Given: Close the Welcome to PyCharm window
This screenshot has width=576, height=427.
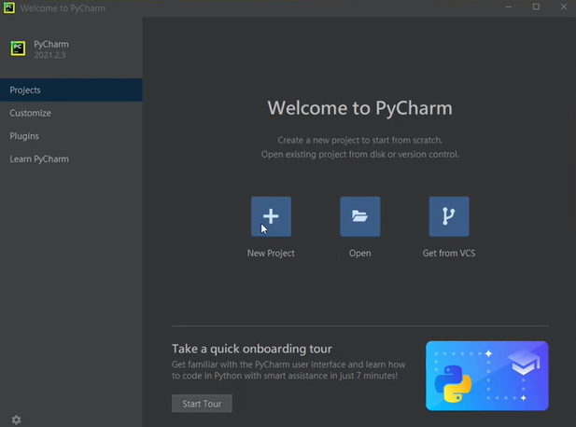Looking at the screenshot, I should (564, 7).
